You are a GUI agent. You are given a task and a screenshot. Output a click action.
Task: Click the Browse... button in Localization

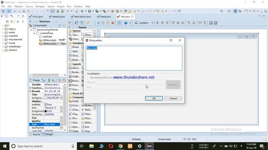click(x=173, y=85)
